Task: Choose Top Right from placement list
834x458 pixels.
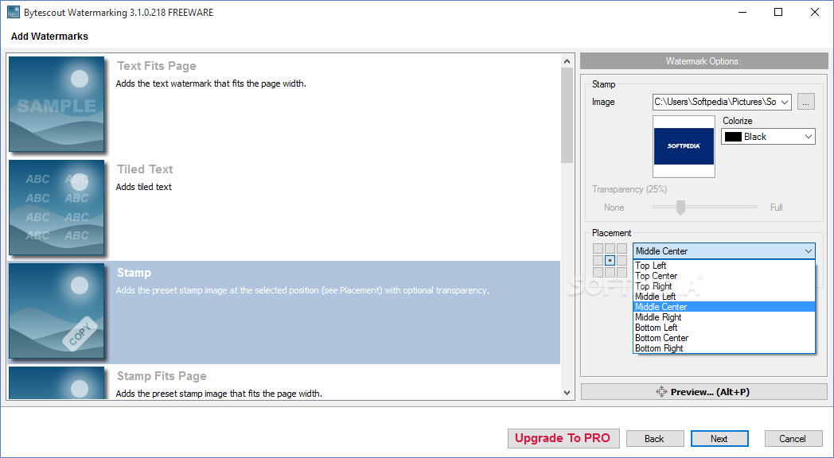Action: (x=724, y=285)
